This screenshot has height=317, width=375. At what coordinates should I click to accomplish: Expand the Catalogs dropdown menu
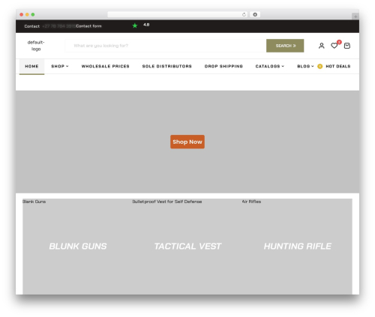(269, 66)
